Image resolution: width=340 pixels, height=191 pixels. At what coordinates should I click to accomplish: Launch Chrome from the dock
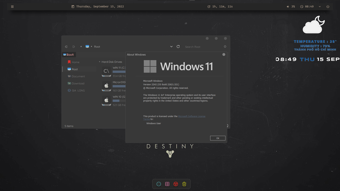[176, 184]
